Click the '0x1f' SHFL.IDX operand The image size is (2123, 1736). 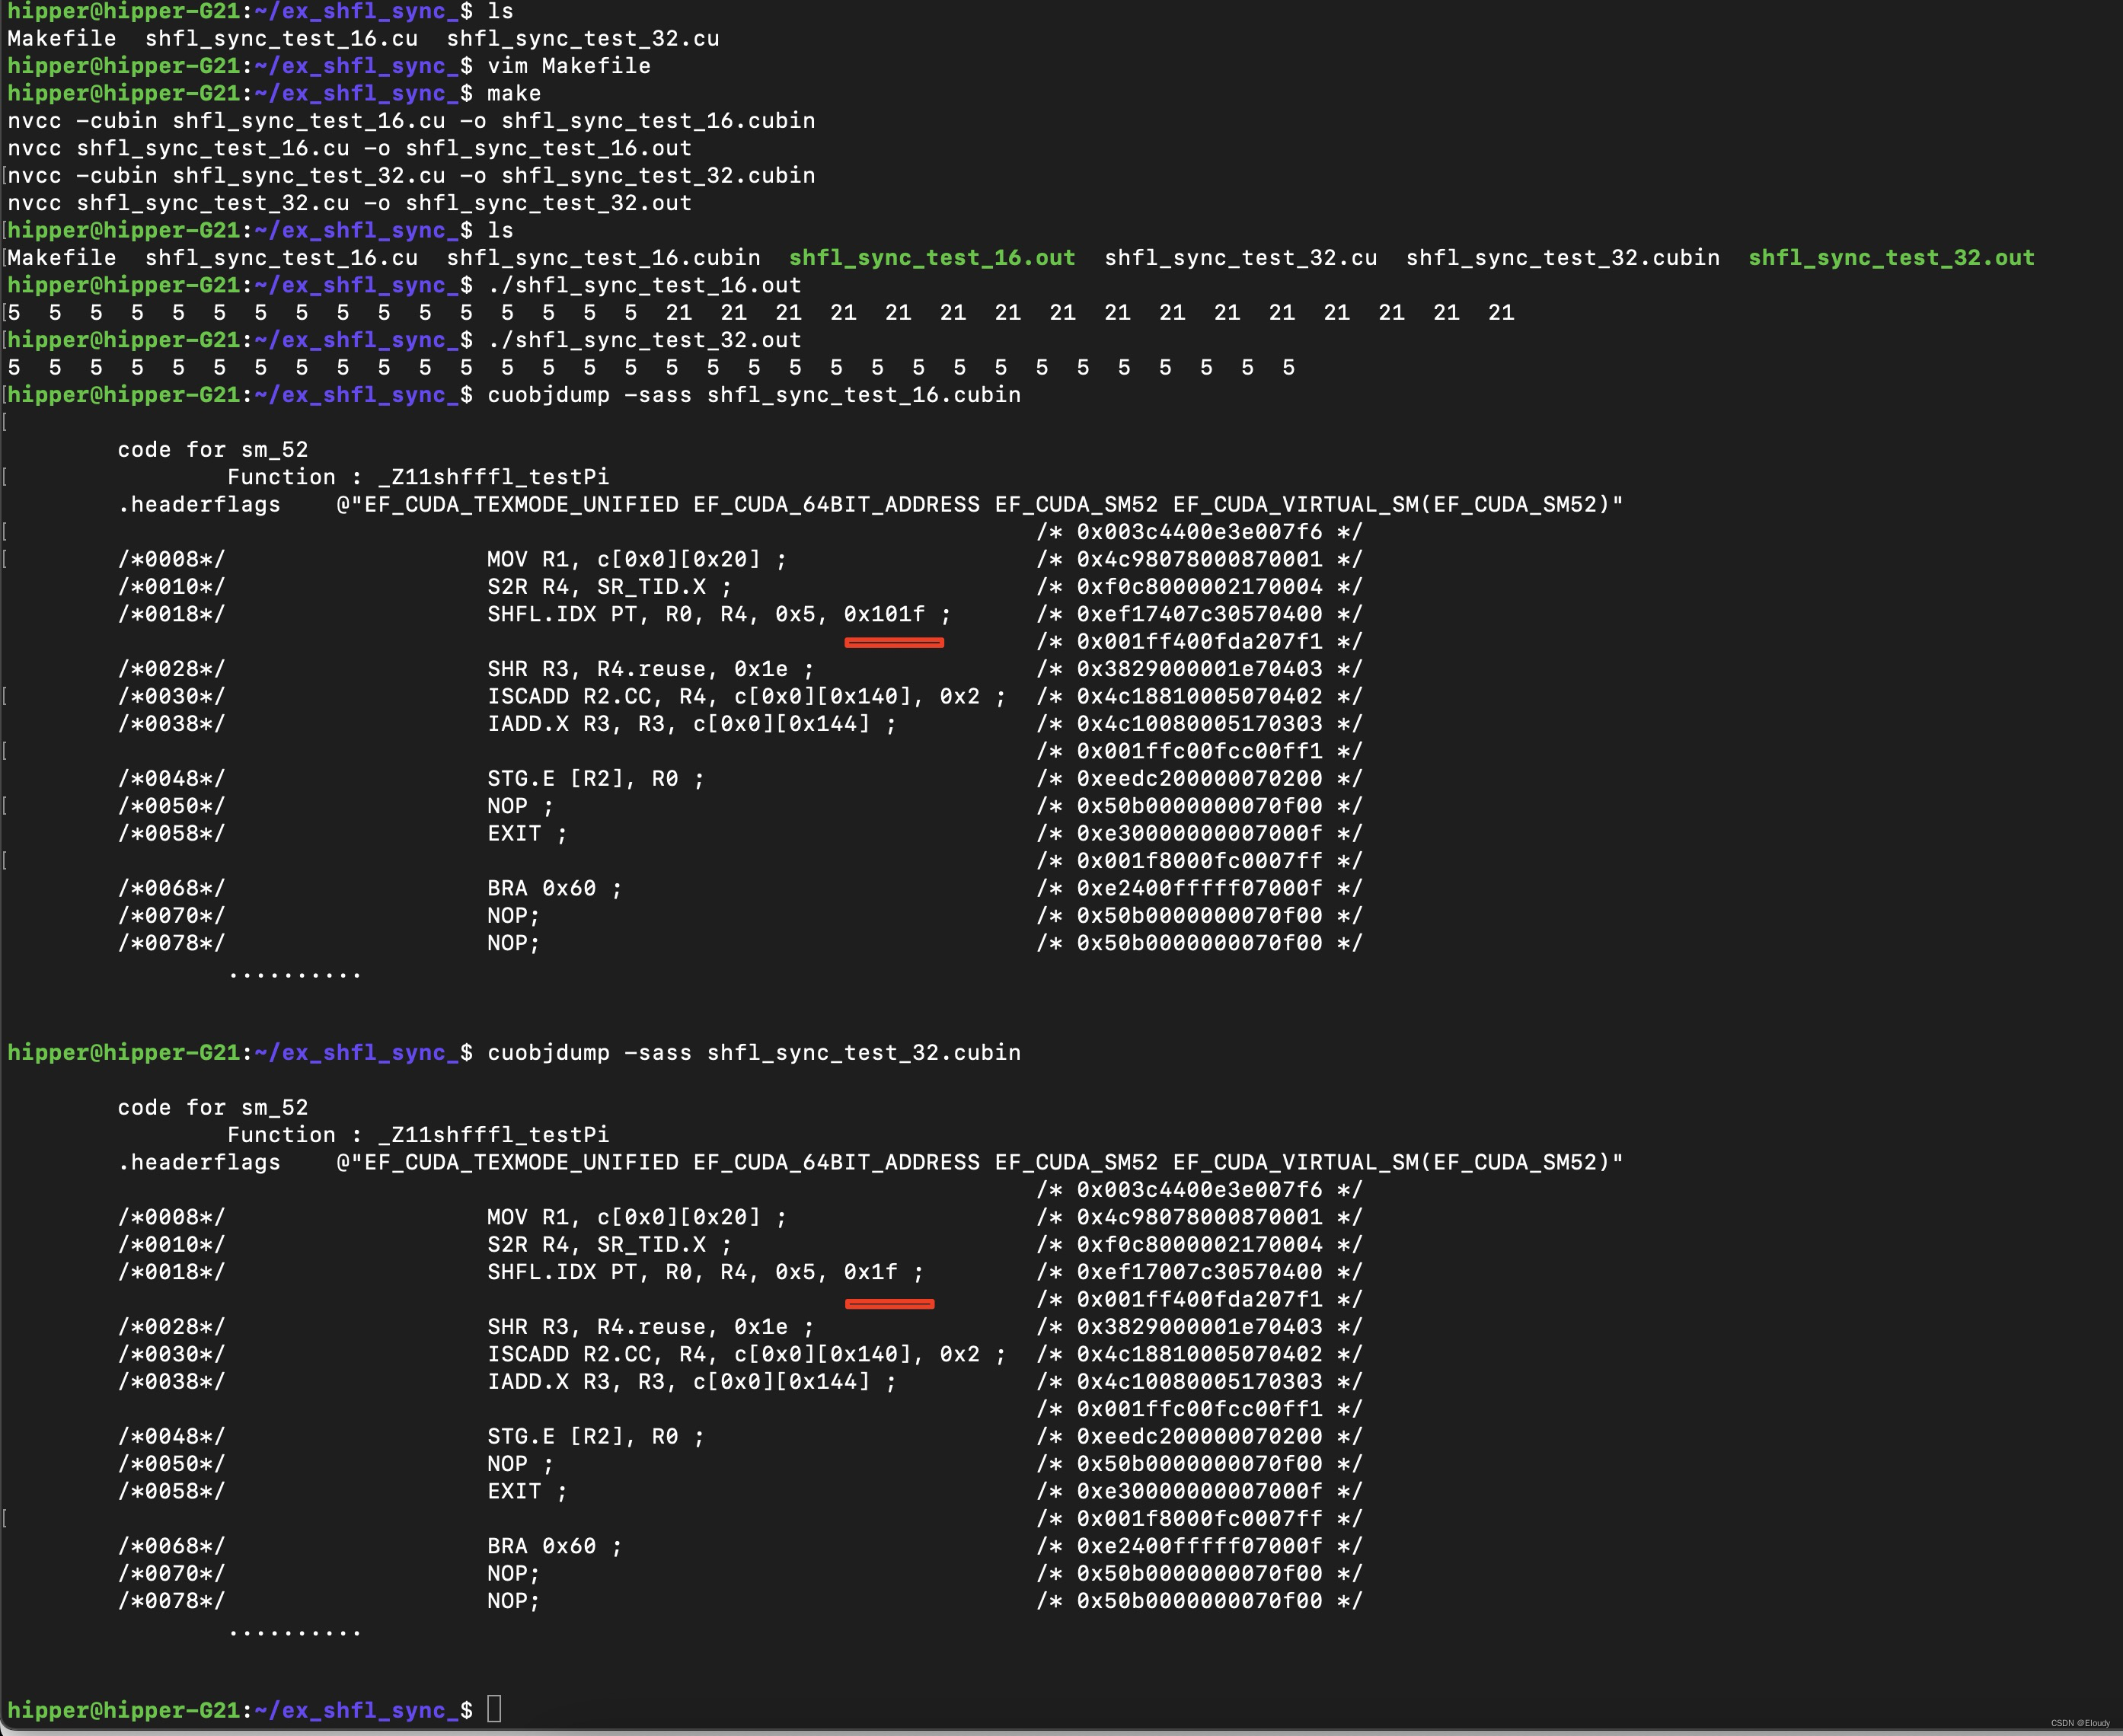(x=870, y=1272)
